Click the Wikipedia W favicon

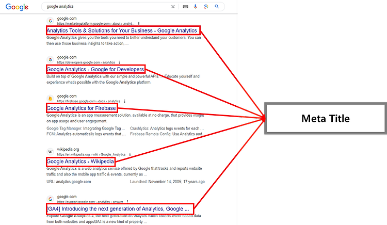click(x=51, y=152)
